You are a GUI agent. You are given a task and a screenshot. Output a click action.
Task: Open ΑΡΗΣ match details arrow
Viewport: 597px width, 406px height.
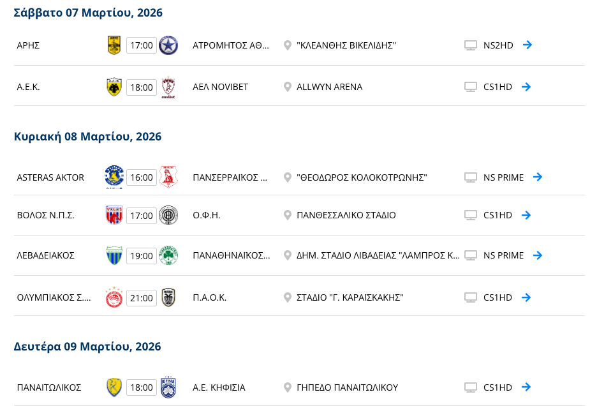click(x=527, y=45)
